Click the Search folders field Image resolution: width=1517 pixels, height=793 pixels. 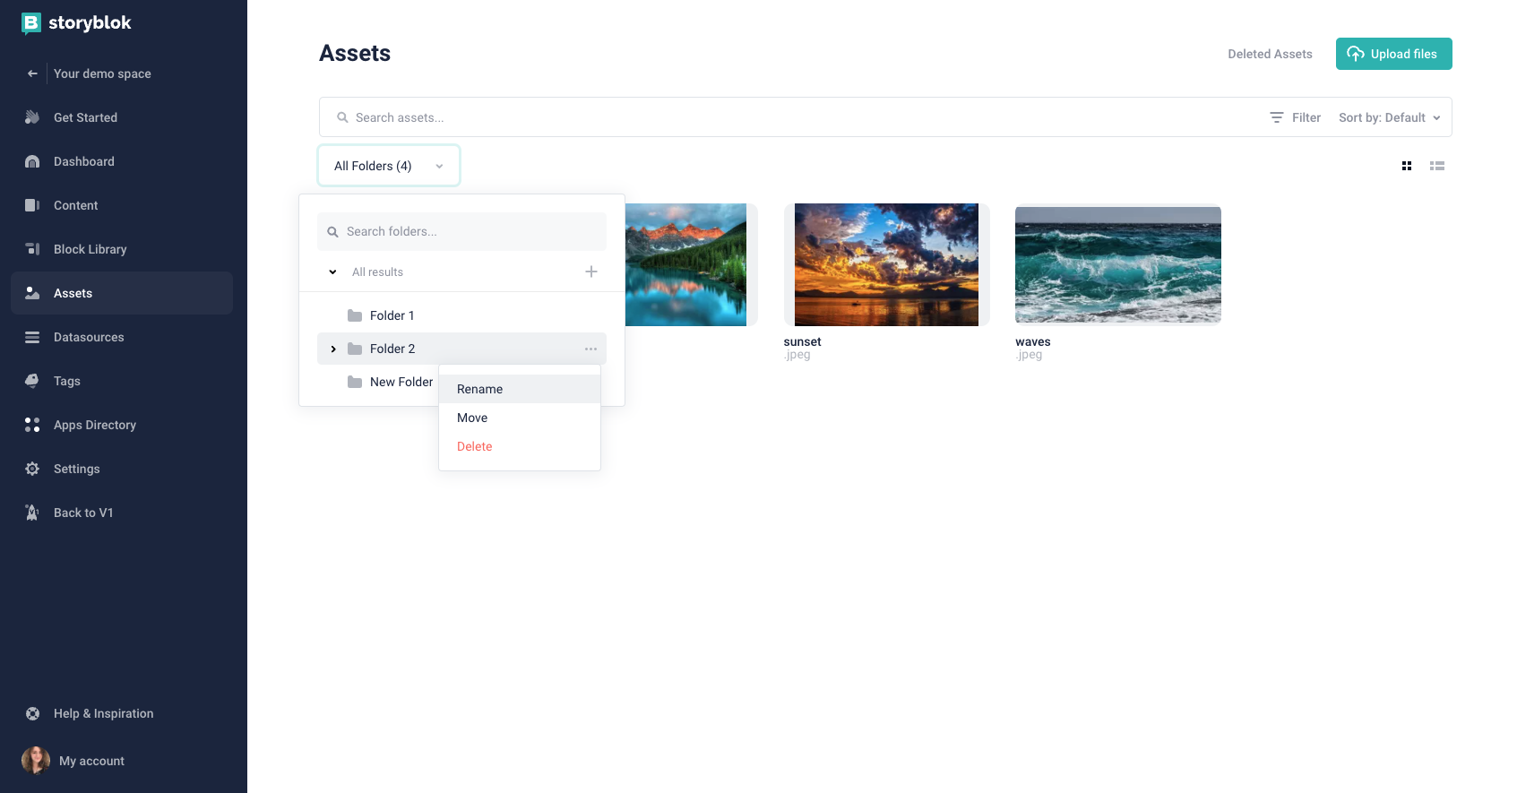coord(461,231)
